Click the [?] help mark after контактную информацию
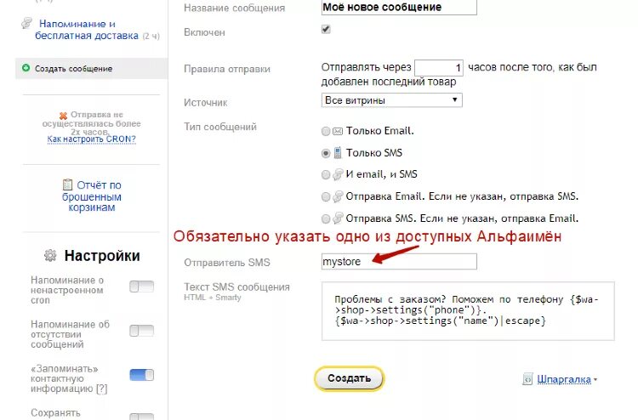 coord(102,389)
